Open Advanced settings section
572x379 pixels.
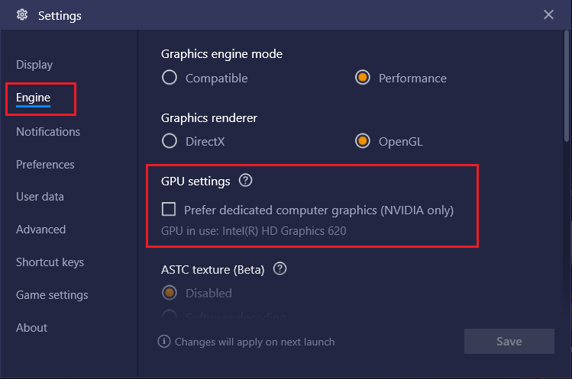[41, 230]
